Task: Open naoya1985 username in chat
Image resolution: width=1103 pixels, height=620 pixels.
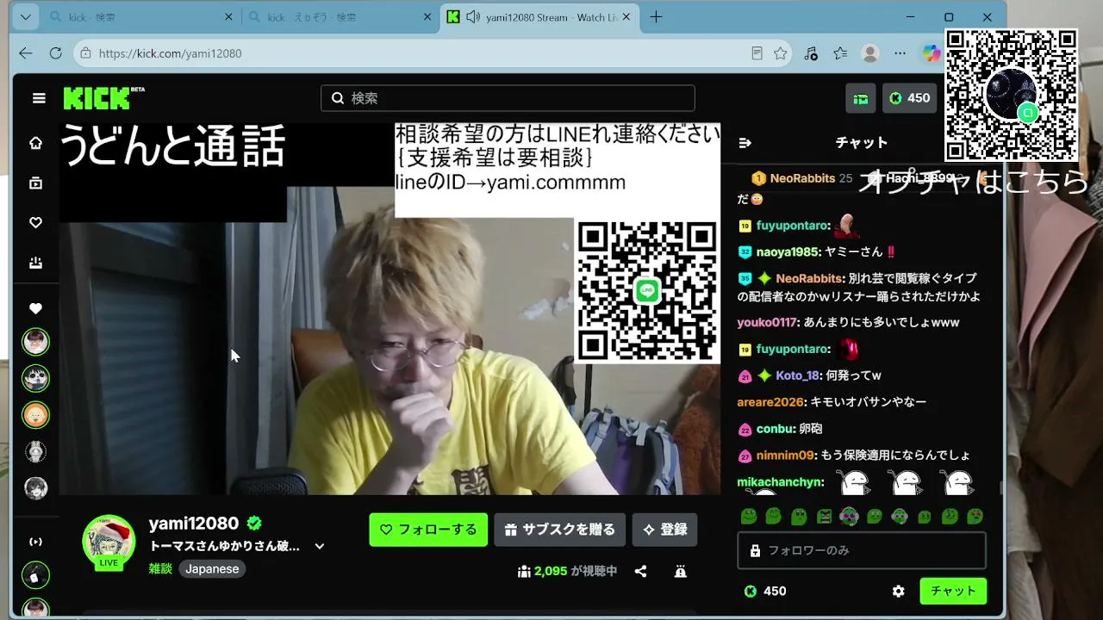Action: coord(788,252)
